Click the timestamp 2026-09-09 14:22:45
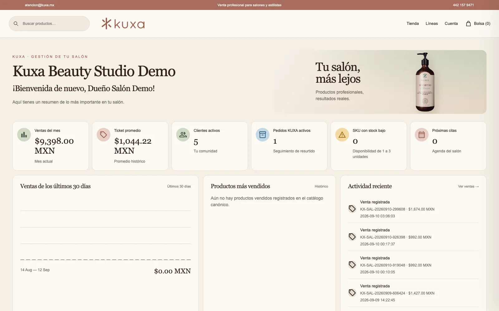Viewport: 499px width, 311px height. [377, 300]
